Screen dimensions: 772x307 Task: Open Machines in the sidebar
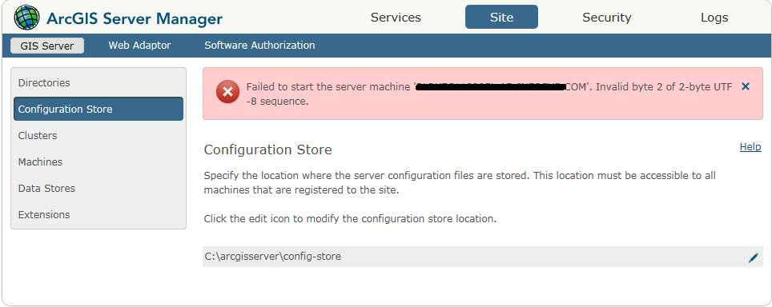coord(99,162)
